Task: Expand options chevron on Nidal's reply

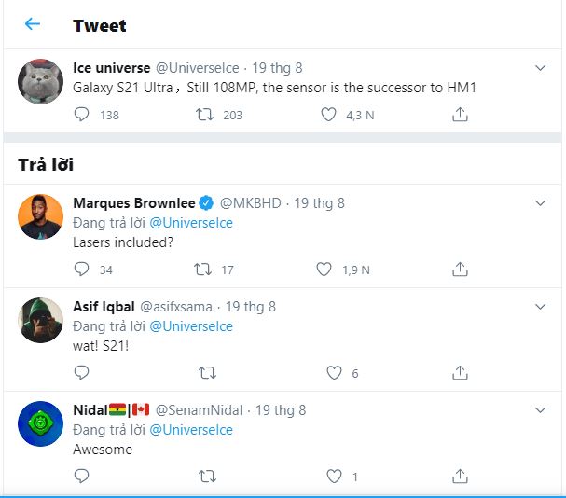Action: (540, 410)
